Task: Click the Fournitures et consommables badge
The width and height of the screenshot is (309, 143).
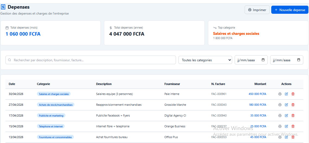Action: pos(55,137)
